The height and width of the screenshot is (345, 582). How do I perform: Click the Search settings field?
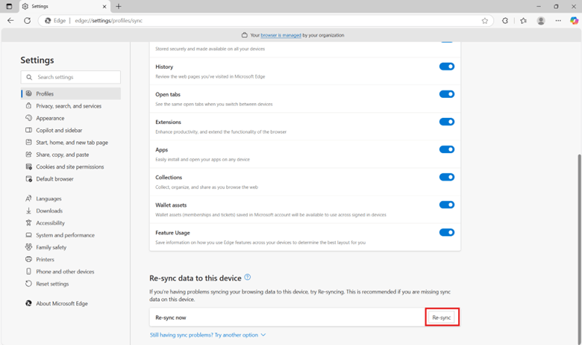tap(71, 77)
